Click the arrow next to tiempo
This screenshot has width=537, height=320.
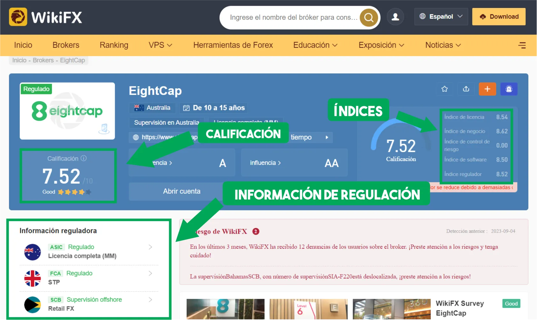(x=327, y=137)
